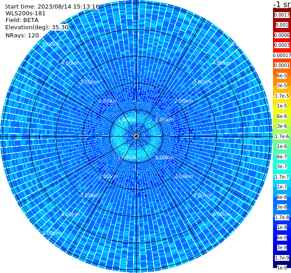
Task: Click the "0.0001" colorbar tick label
Action: 282,65
